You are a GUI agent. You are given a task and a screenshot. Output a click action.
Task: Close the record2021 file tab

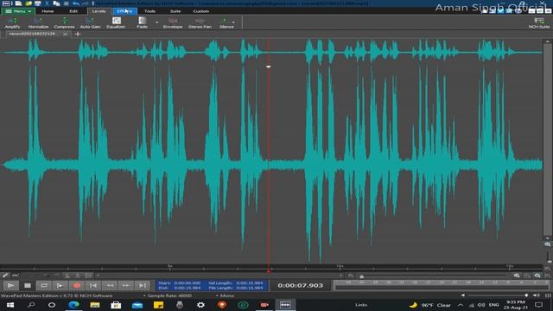coord(65,35)
